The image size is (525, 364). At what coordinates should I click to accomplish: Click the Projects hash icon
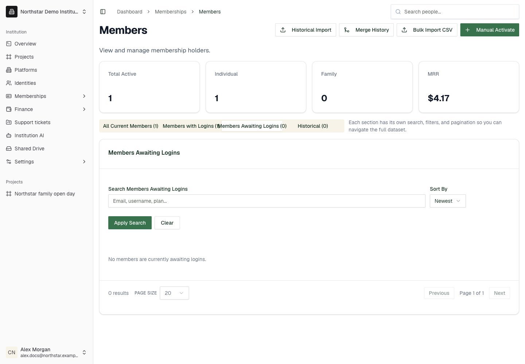[x=9, y=57]
